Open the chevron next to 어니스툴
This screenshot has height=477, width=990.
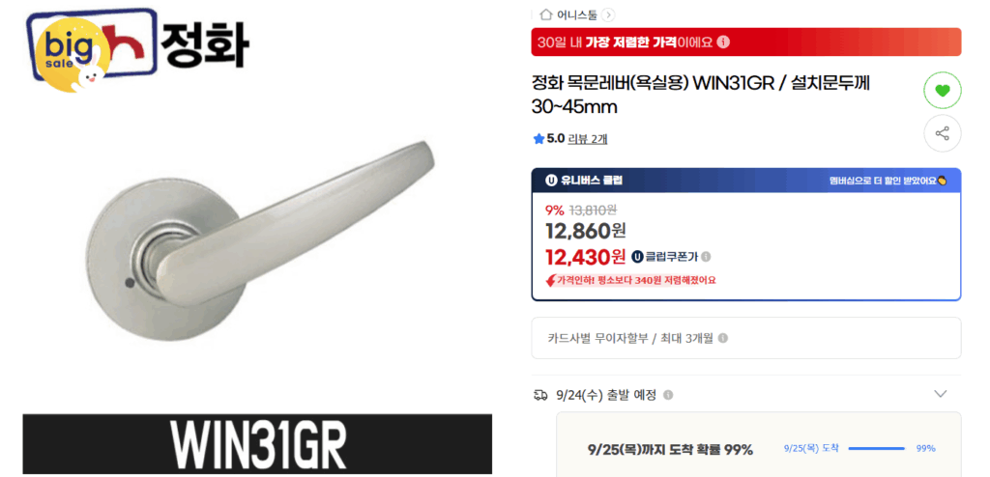coord(608,14)
